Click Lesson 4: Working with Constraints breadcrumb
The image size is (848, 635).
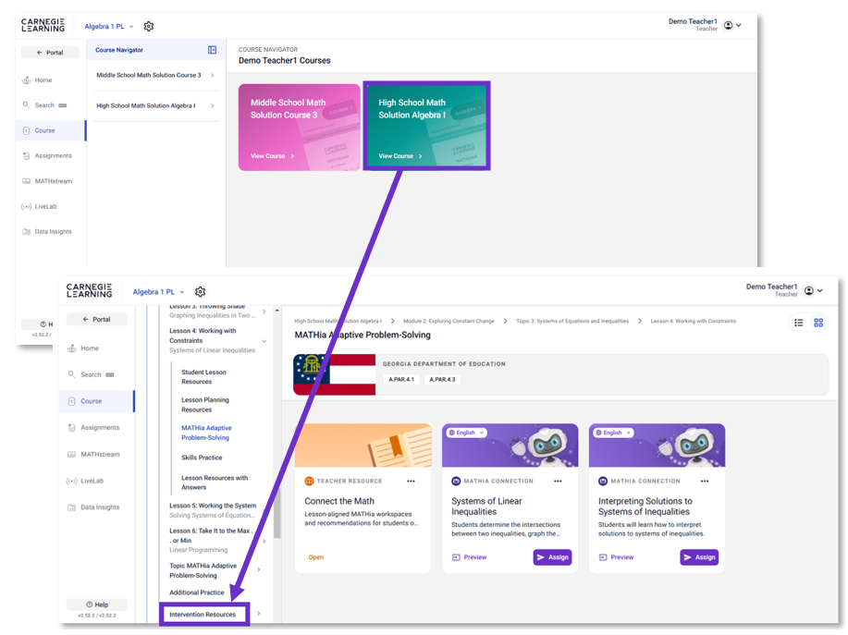coord(693,321)
